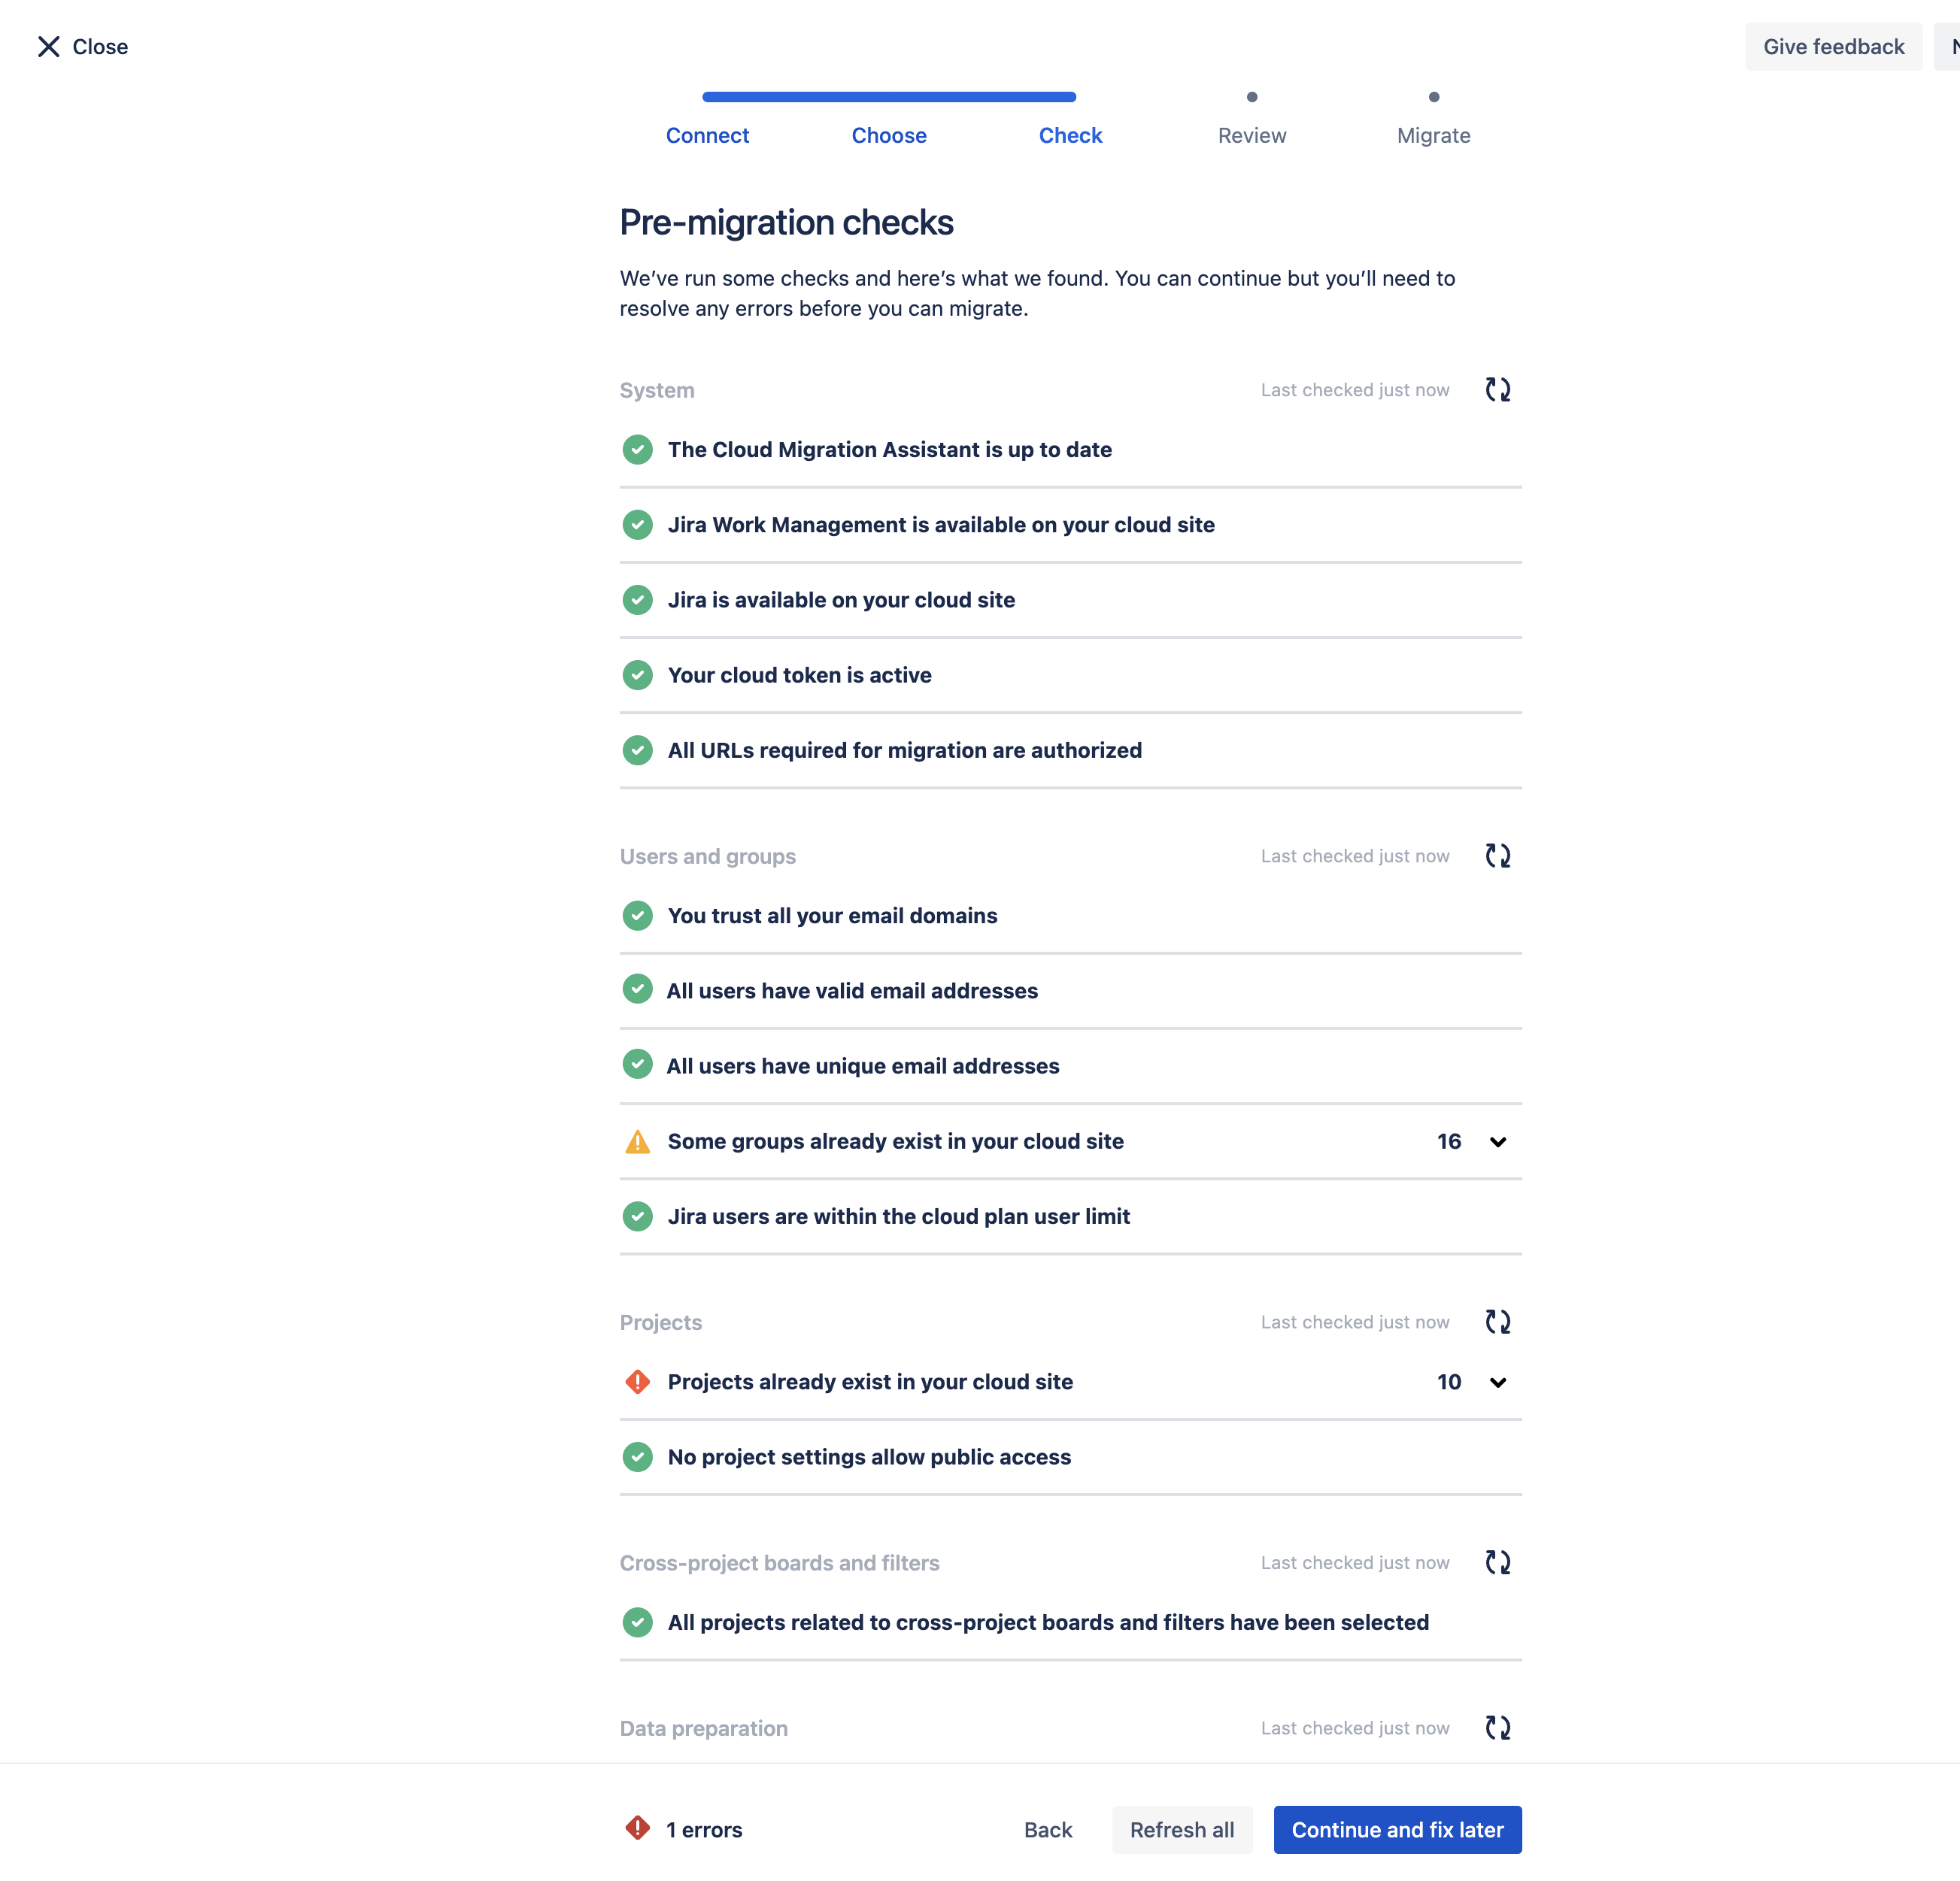Click the 16 count for existing groups

click(x=1448, y=1141)
